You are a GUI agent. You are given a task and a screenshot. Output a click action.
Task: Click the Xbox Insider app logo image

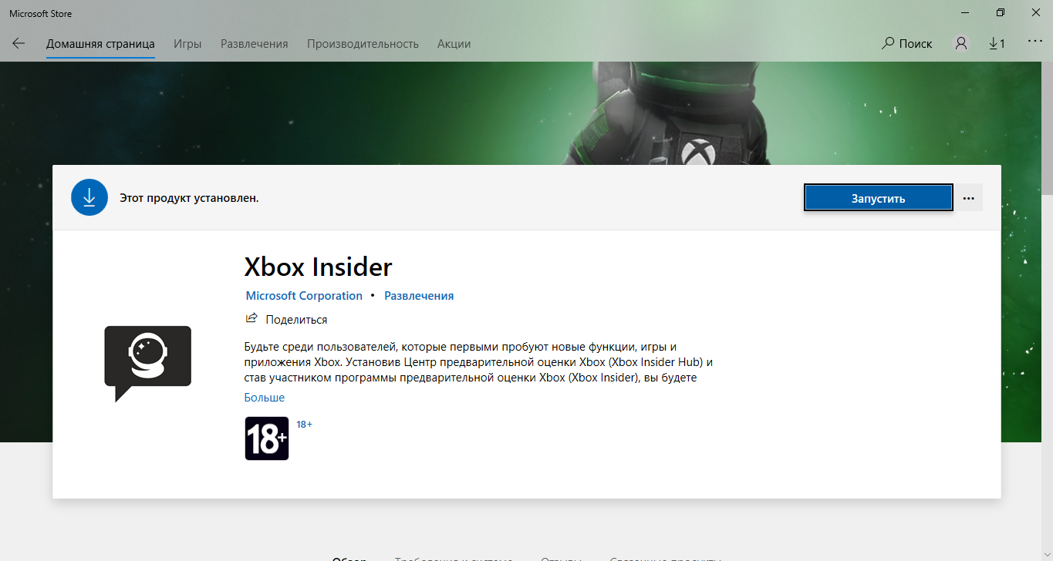(x=147, y=364)
